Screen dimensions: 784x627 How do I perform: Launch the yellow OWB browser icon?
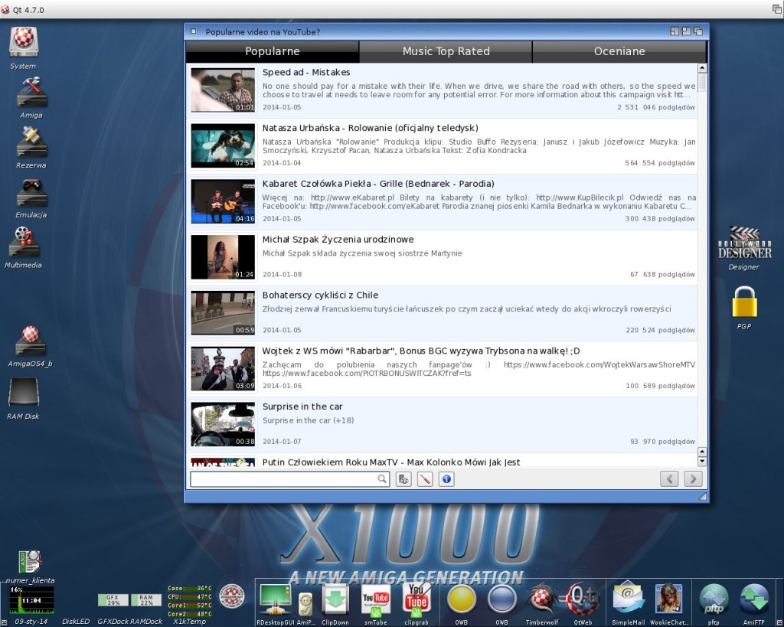tap(461, 599)
